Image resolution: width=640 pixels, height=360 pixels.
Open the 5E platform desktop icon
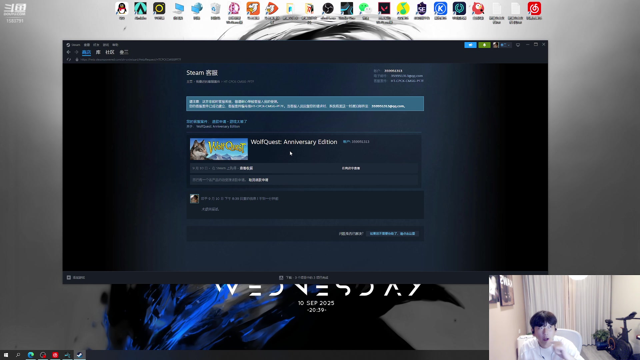(x=422, y=11)
